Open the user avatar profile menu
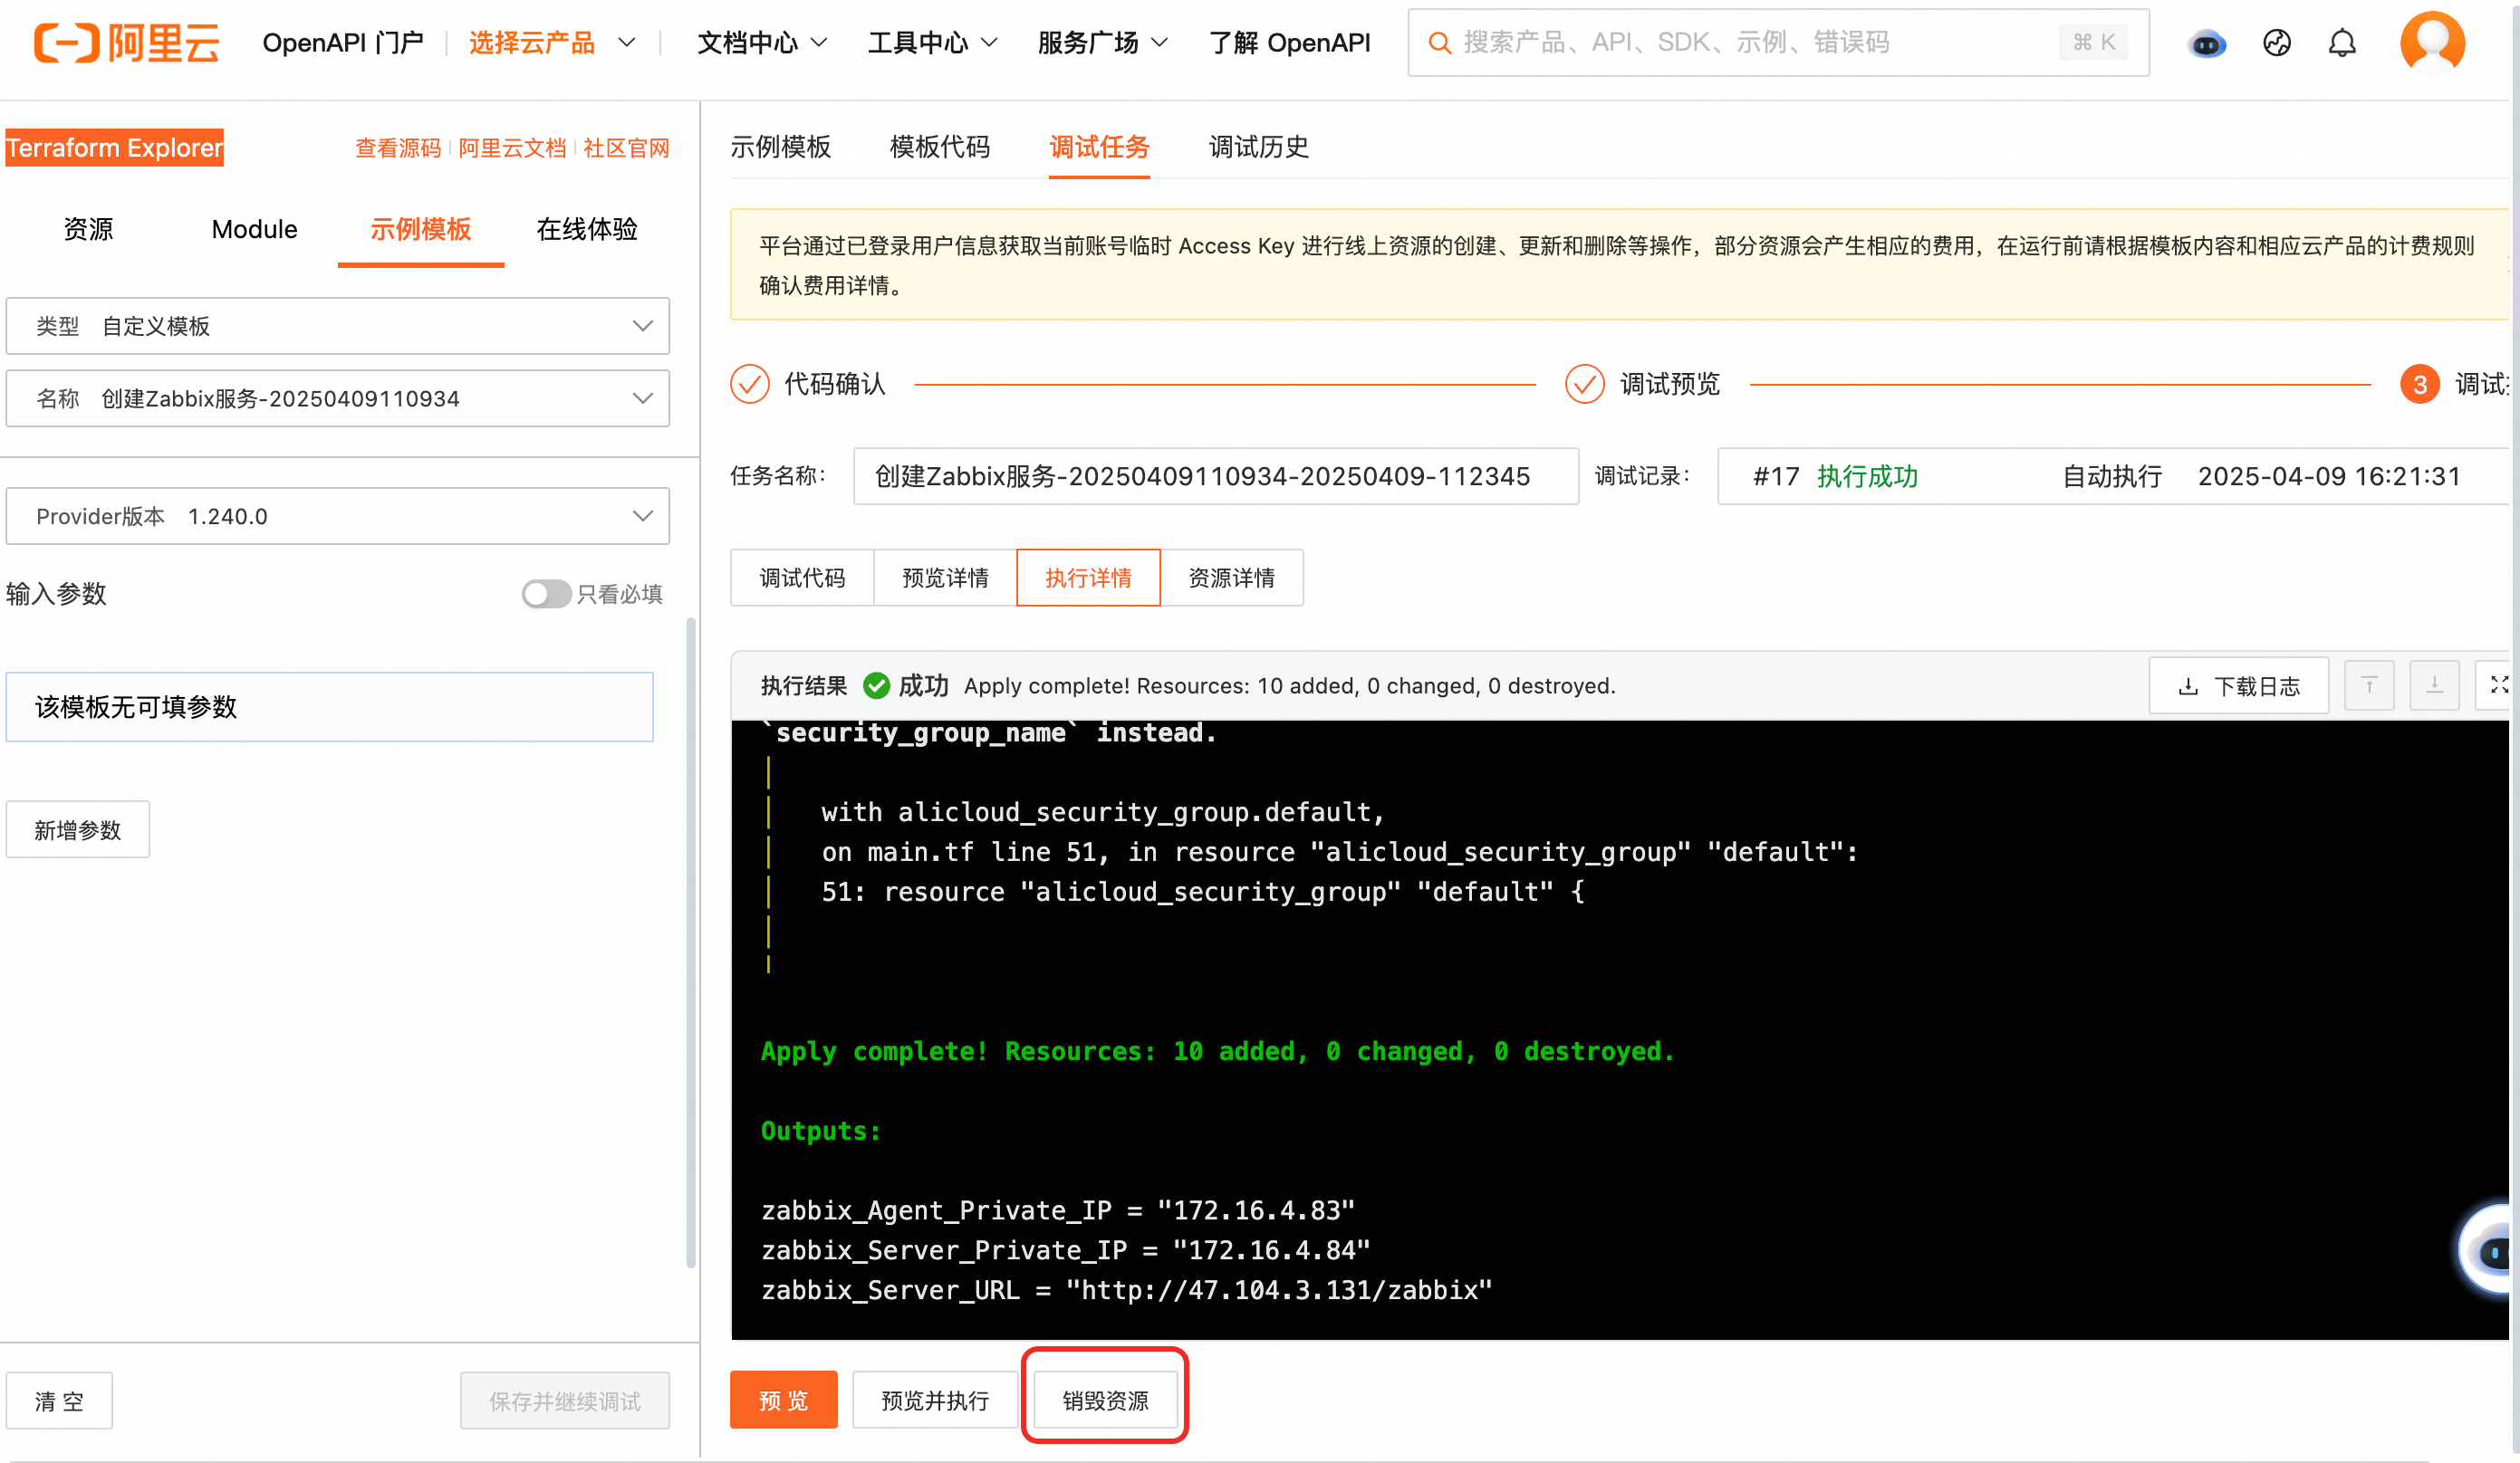The height and width of the screenshot is (1463, 2520). tap(2431, 42)
